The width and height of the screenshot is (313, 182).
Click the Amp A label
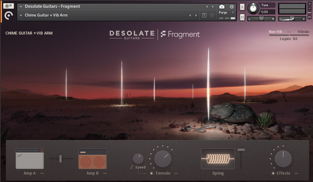tap(29, 173)
